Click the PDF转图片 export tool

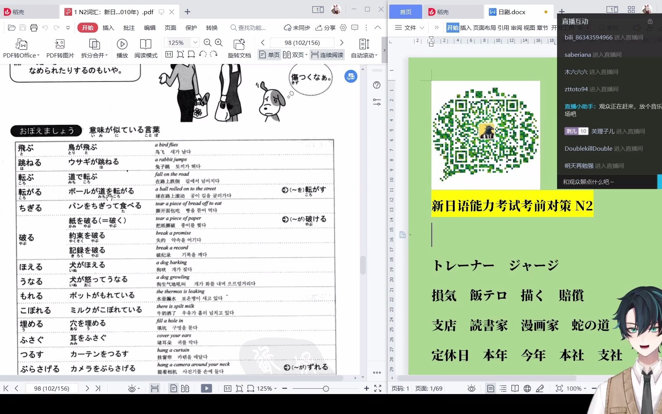[60, 48]
